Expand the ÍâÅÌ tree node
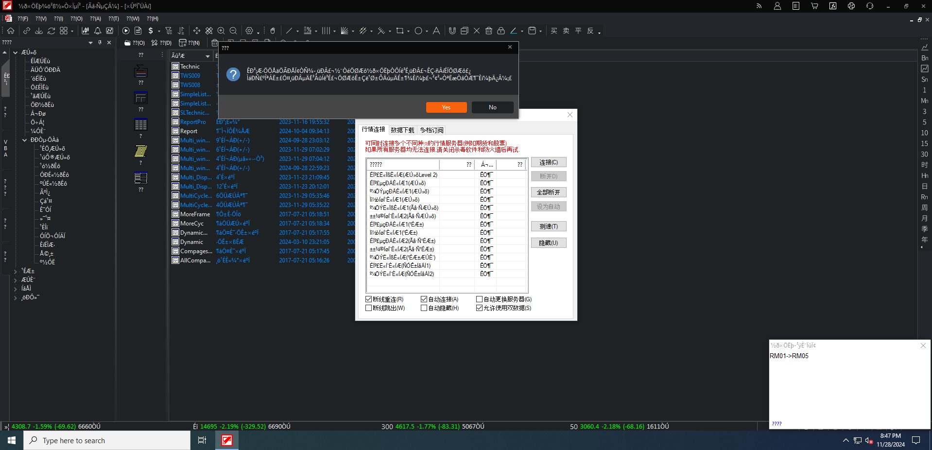932x450 pixels. pyautogui.click(x=16, y=289)
